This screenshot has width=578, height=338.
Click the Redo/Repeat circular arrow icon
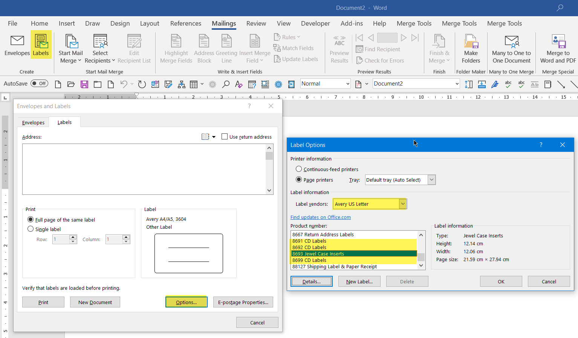[142, 84]
